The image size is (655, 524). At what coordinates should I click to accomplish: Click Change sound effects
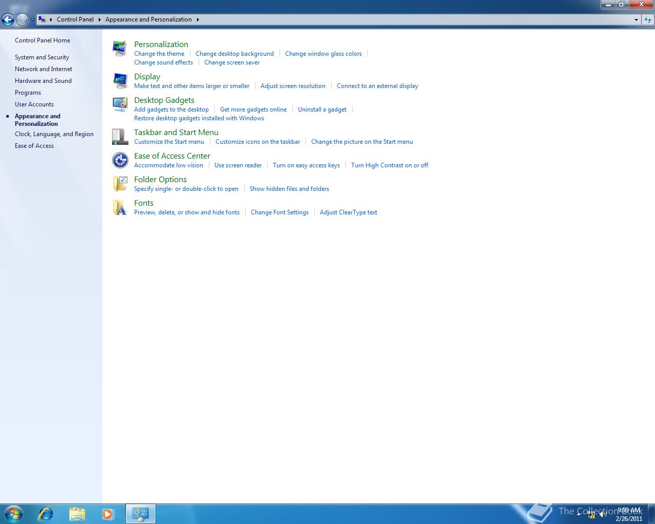pos(163,62)
